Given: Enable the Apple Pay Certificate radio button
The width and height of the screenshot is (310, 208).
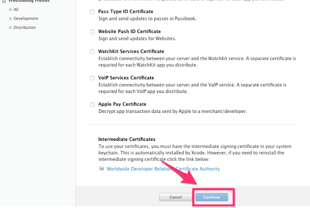Looking at the screenshot, I should pyautogui.click(x=92, y=105).
